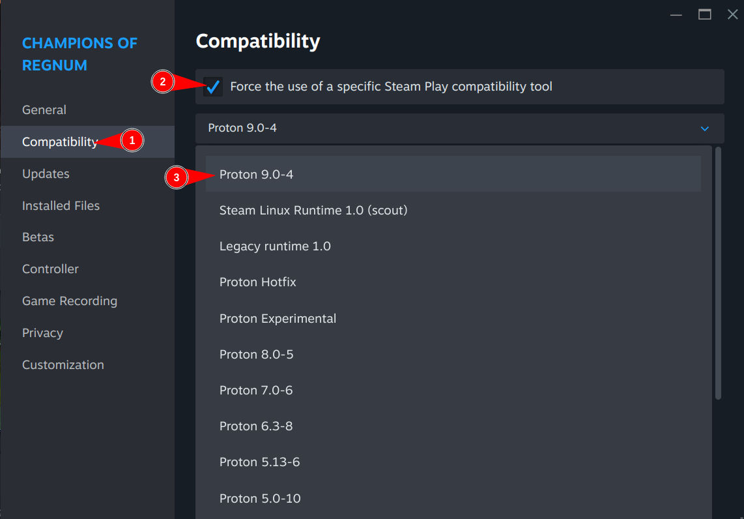Select Proton 8.0-5 option
The image size is (744, 519).
[x=257, y=355]
